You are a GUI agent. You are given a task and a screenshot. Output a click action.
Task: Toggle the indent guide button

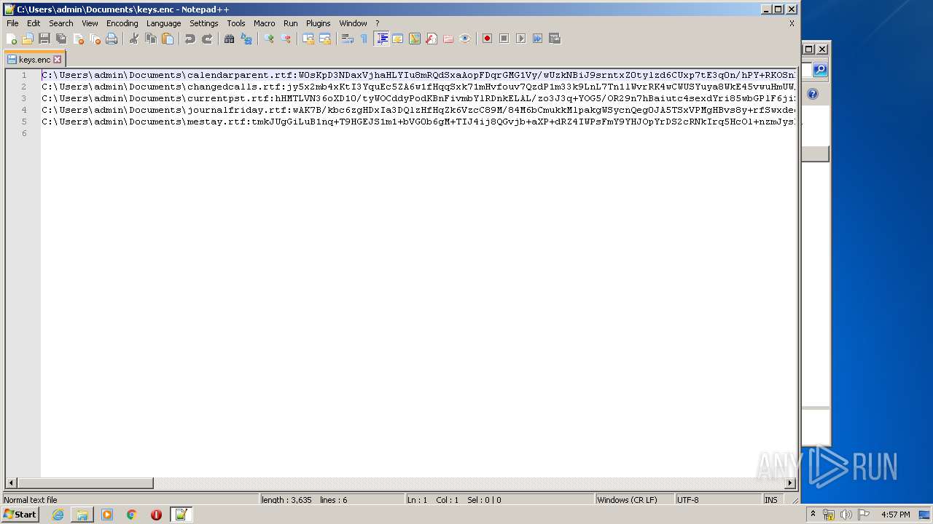(381, 39)
